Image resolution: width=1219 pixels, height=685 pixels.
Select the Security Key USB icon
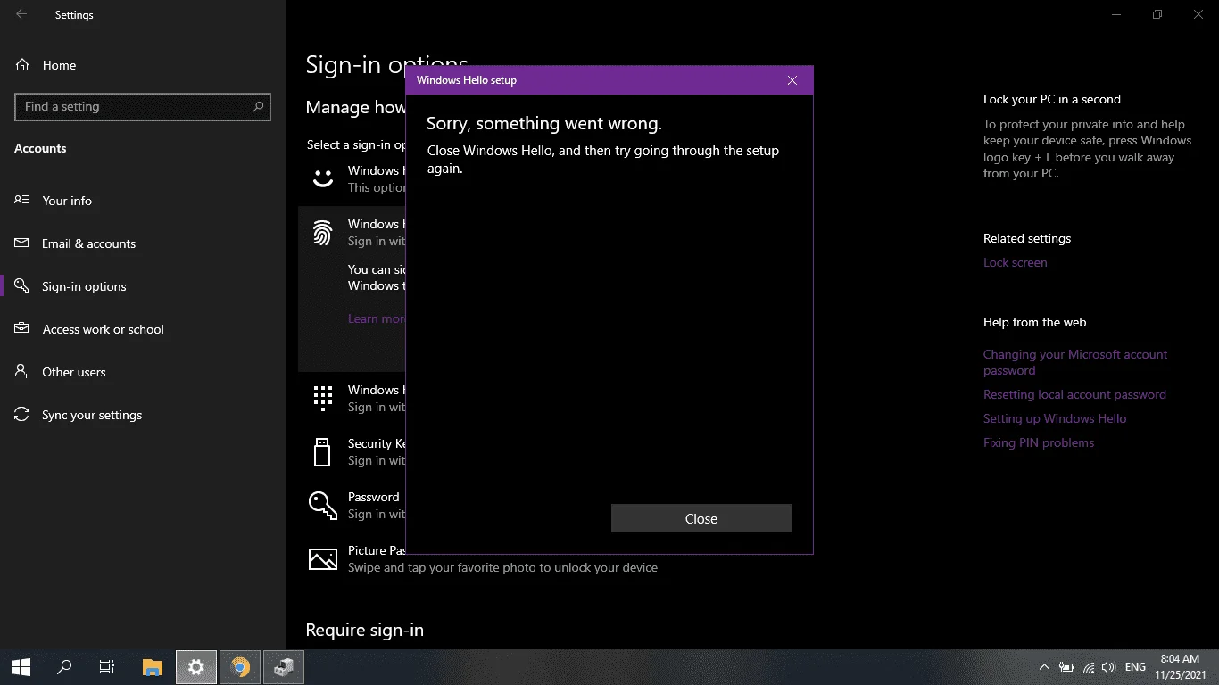point(323,451)
